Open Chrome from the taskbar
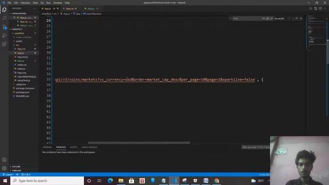The width and height of the screenshot is (329, 185). [x=217, y=180]
